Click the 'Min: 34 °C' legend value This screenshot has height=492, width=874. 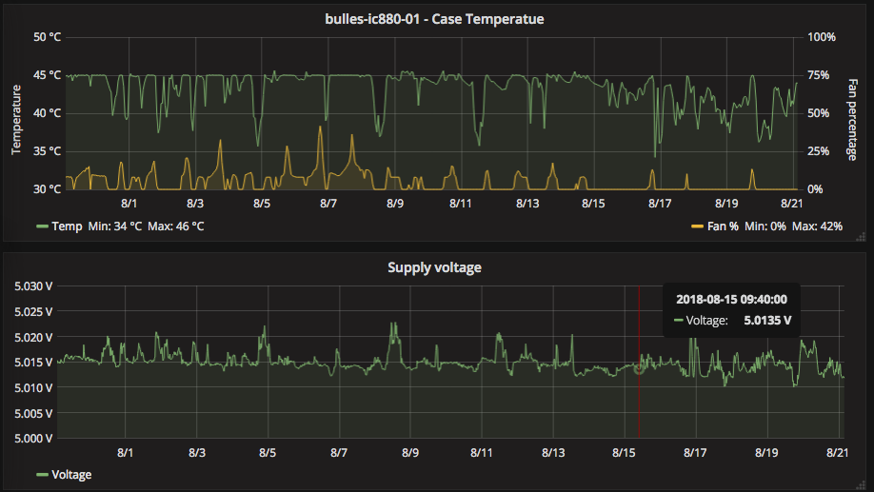pos(115,226)
